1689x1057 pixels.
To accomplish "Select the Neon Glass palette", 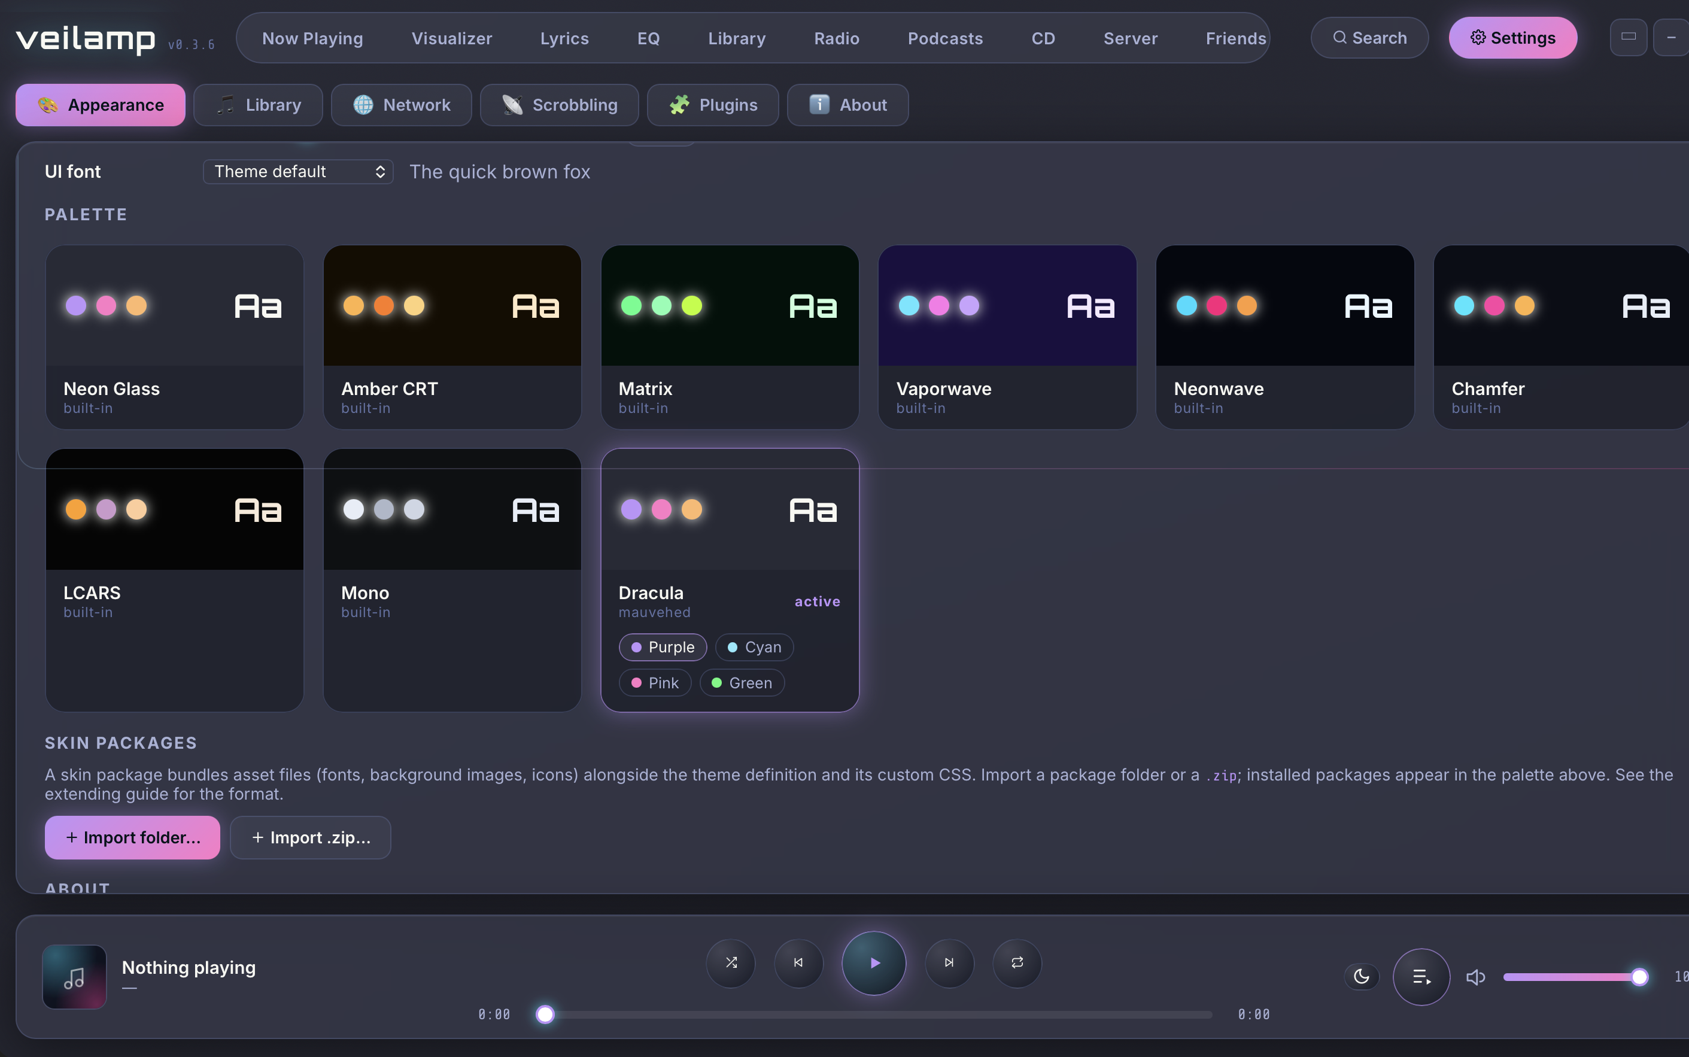I will tap(174, 337).
